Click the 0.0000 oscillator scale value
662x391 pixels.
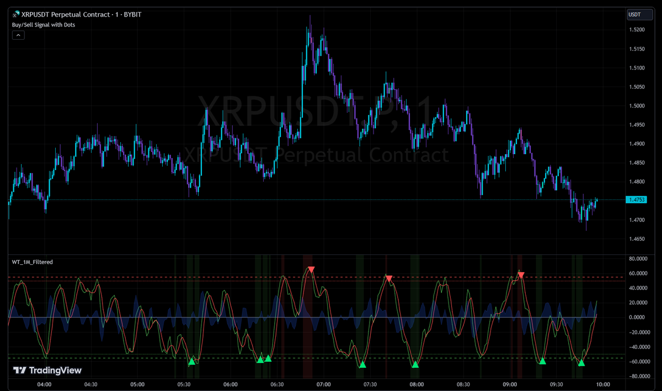click(637, 317)
